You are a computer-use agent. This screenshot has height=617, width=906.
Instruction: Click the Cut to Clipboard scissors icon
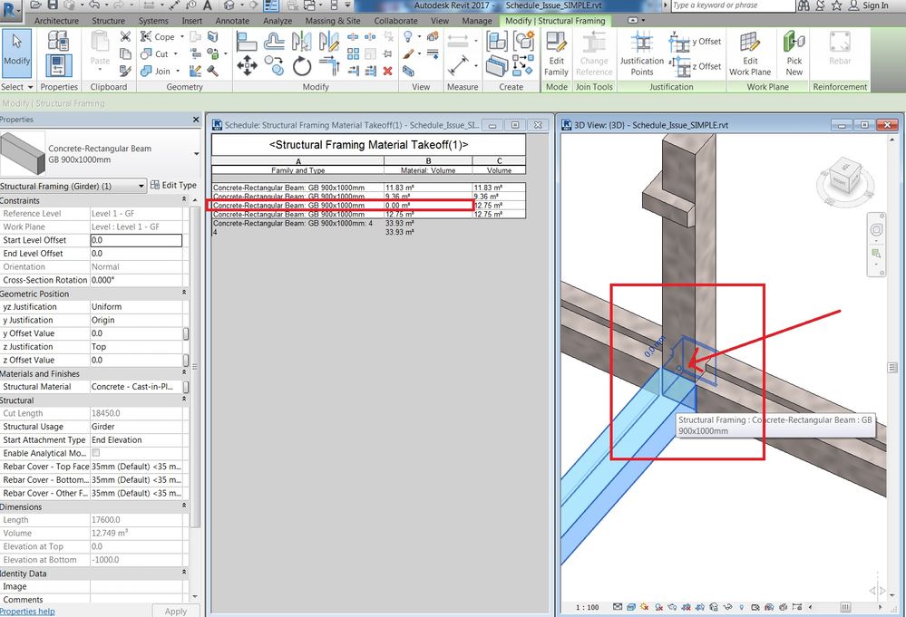tap(125, 37)
